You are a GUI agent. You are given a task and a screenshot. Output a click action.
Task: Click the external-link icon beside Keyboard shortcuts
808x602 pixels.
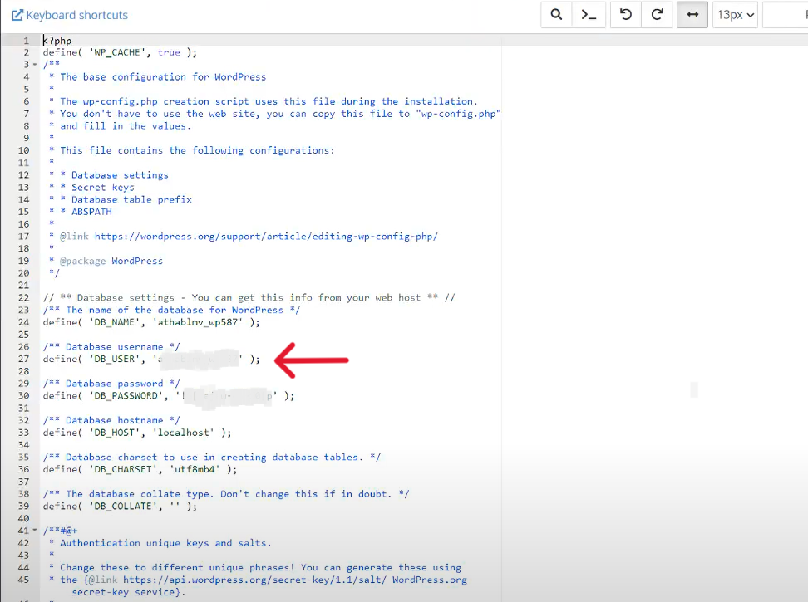click(17, 15)
